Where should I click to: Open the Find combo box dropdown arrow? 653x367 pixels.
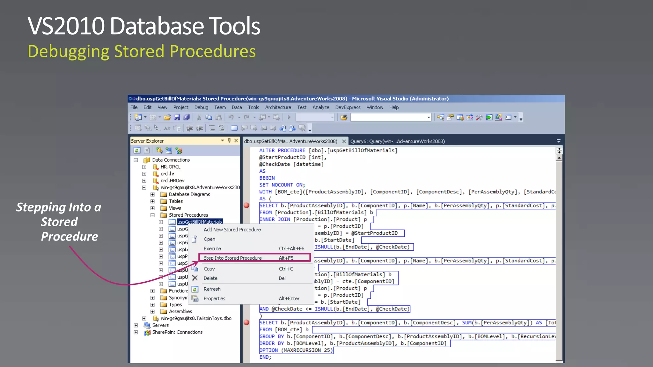429,118
